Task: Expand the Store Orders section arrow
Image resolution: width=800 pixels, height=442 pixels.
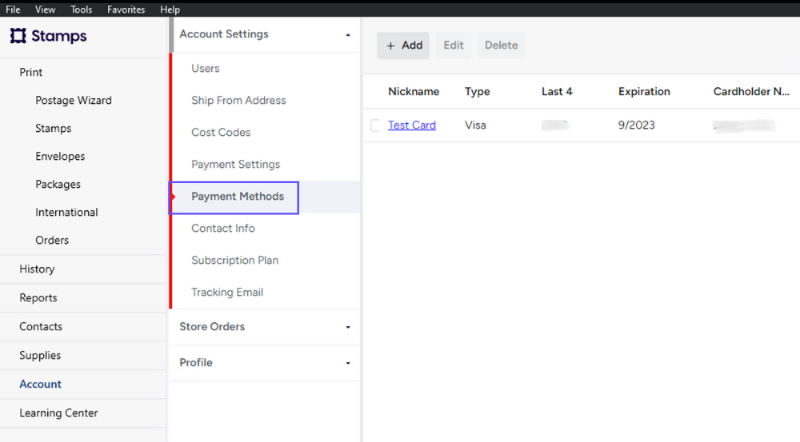Action: 348,327
